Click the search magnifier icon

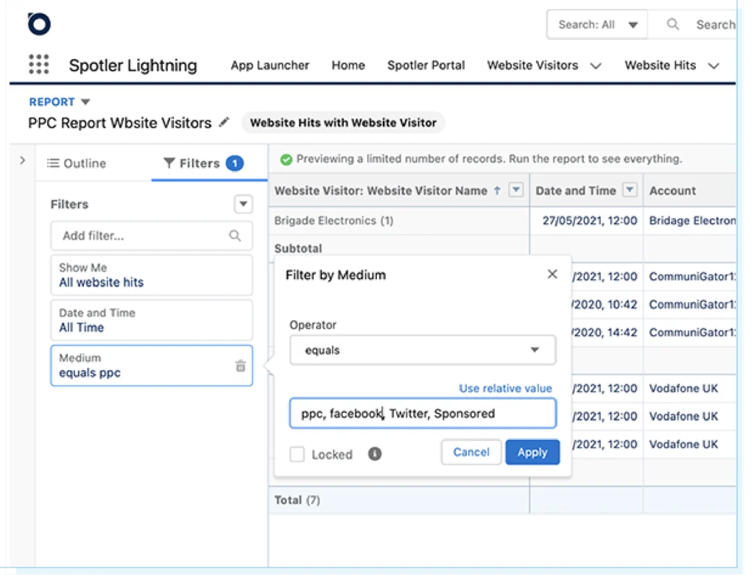pyautogui.click(x=672, y=24)
